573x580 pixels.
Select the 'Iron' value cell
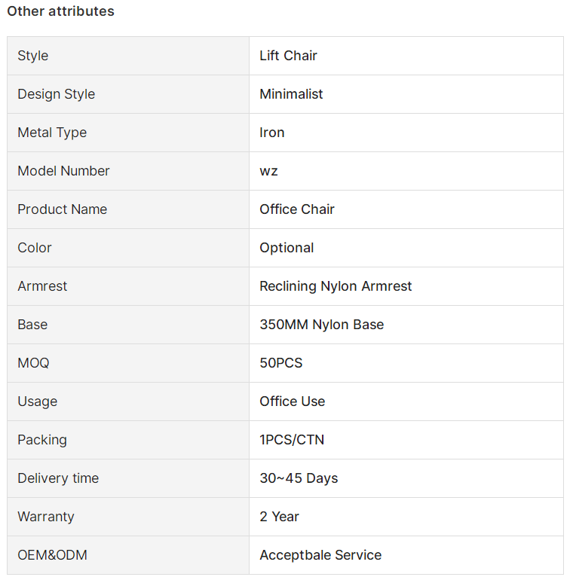coord(406,133)
